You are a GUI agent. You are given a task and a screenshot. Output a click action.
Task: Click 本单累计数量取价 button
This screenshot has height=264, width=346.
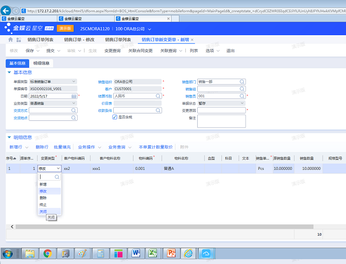156,147
